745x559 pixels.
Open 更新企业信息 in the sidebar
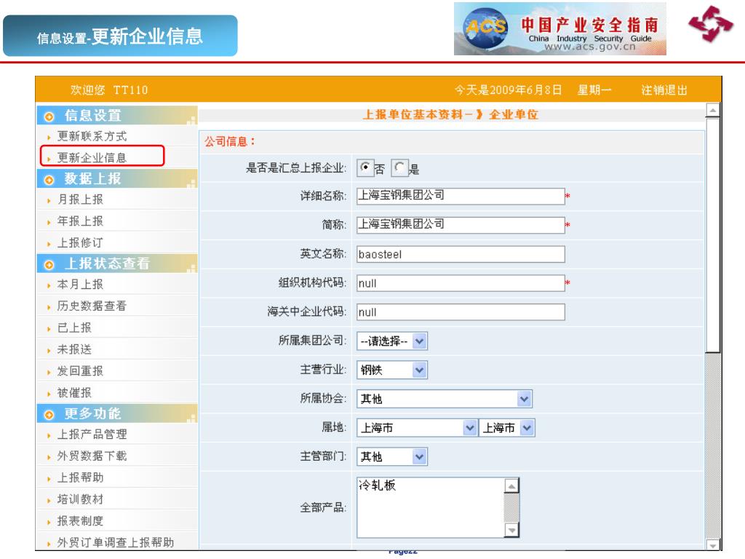92,158
